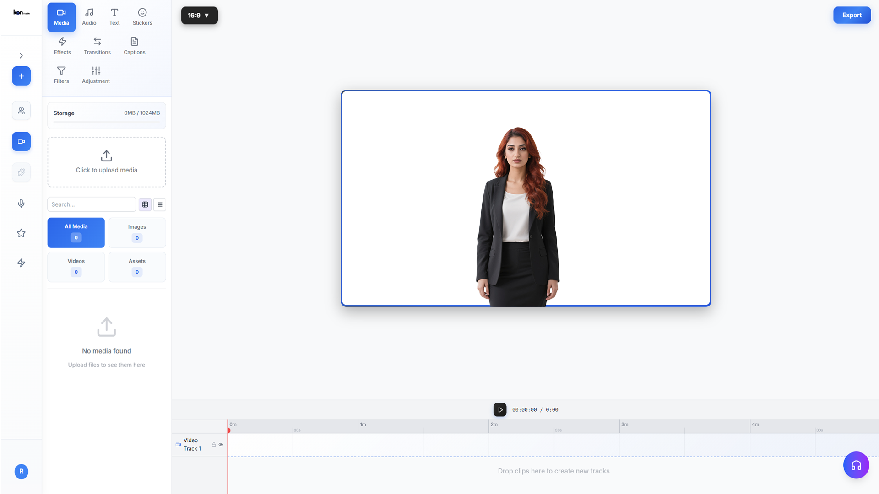Open the Adjustment panel
879x494 pixels.
(x=96, y=75)
